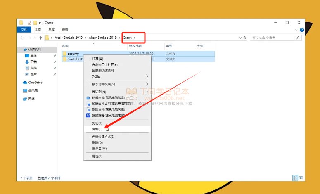
Task: Open recent locations dropdown arrow
Action: [36, 38]
